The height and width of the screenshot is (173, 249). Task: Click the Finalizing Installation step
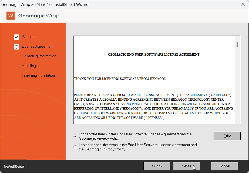pyautogui.click(x=38, y=76)
